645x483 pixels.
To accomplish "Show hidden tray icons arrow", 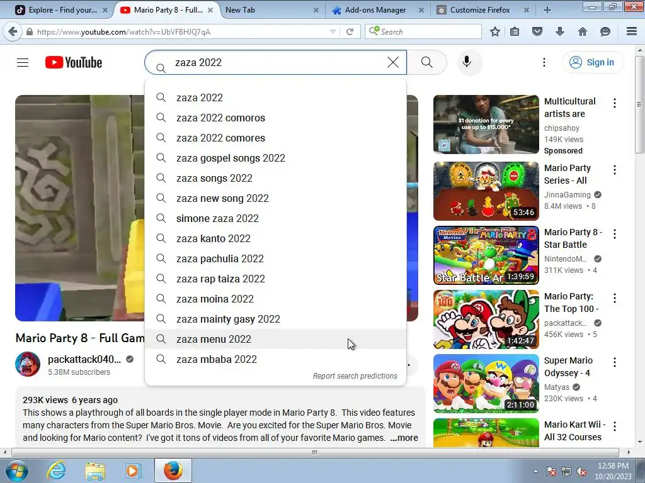I will point(535,471).
